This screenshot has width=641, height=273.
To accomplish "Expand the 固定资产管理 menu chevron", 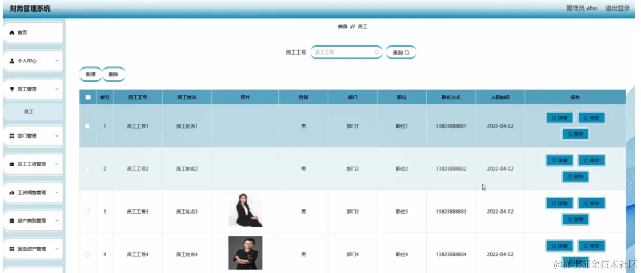I will [57, 249].
